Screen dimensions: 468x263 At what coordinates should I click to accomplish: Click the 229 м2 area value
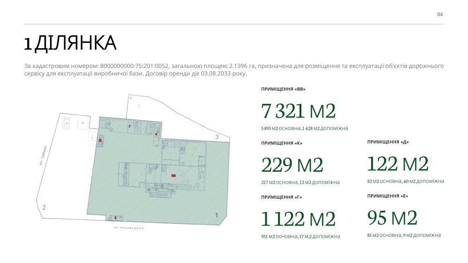tap(292, 165)
